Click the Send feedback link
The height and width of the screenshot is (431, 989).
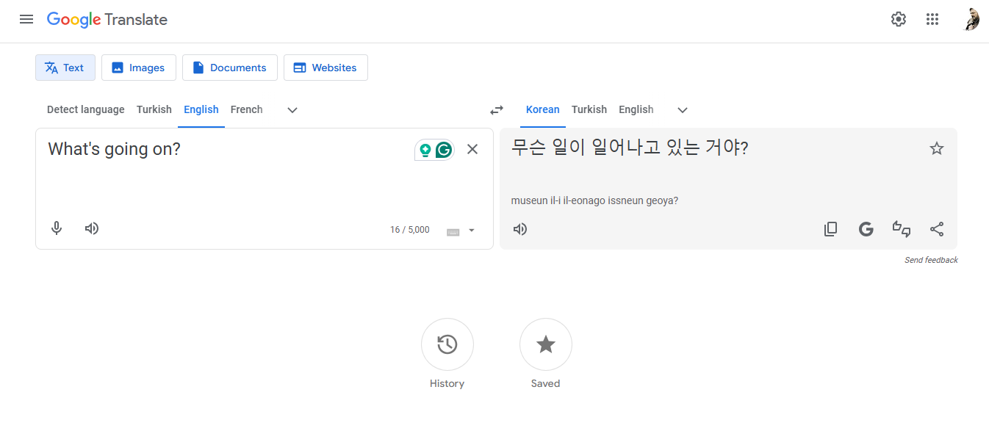(x=931, y=259)
